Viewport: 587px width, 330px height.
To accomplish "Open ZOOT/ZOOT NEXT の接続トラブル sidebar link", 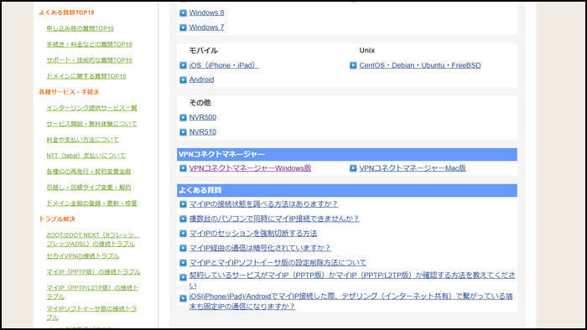I will coord(93,240).
